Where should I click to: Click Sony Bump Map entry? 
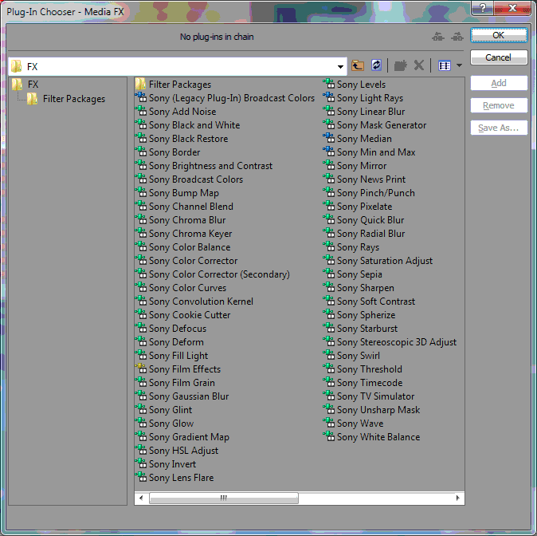(177, 193)
